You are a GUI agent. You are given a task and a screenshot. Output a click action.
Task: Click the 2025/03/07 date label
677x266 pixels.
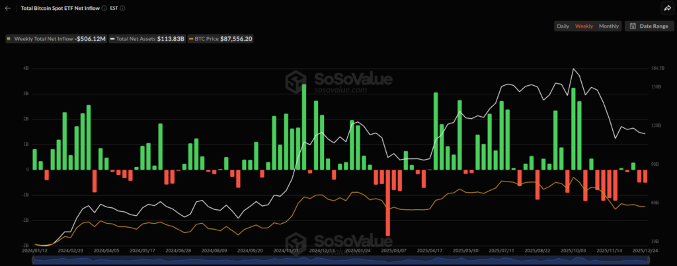tap(393, 250)
